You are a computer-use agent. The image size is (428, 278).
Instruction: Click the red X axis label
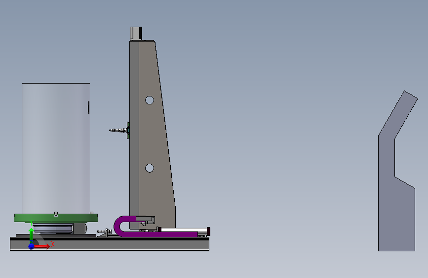pos(53,244)
